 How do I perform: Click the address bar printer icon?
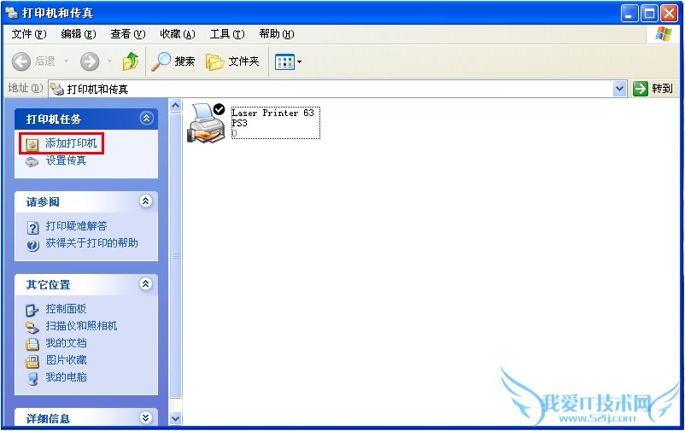57,89
